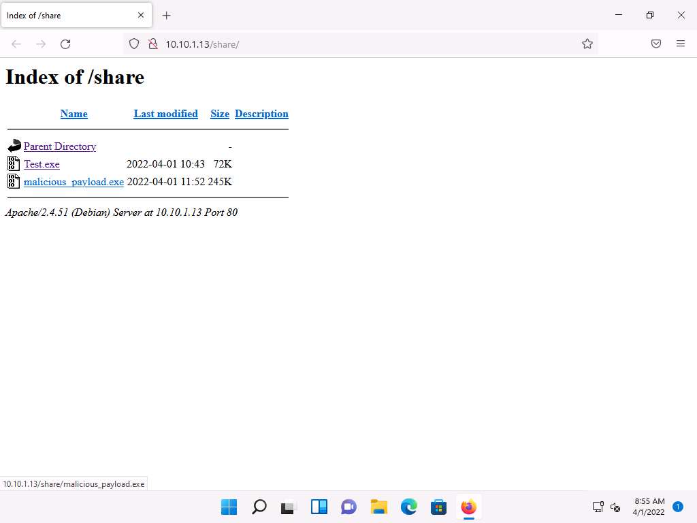Open a new tab with plus button

click(x=167, y=15)
